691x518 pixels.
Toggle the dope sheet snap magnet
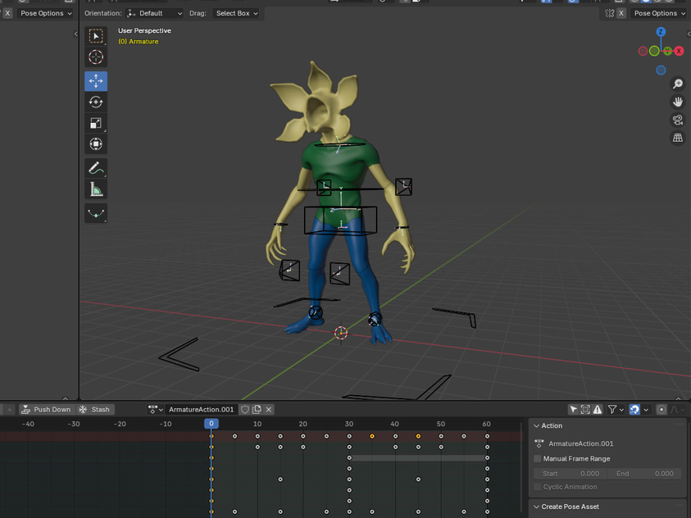pos(634,410)
